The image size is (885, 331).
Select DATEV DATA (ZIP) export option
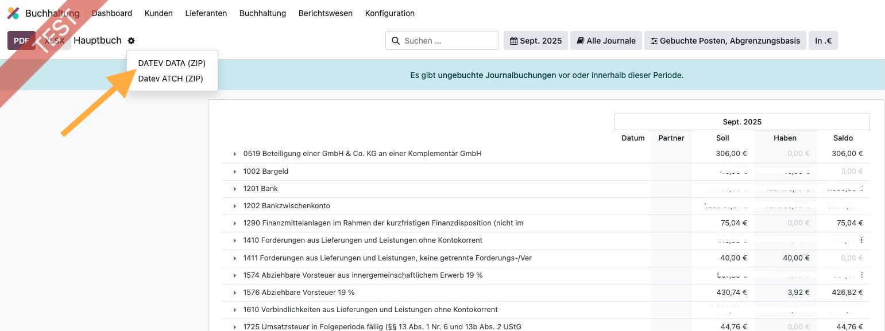pos(172,63)
